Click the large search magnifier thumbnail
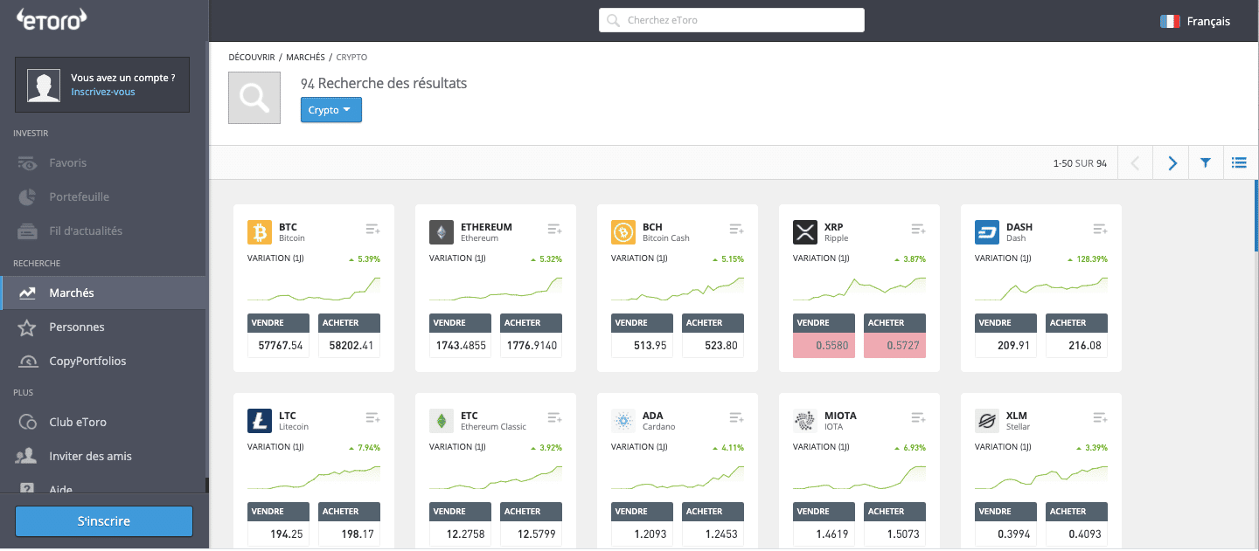 [254, 98]
